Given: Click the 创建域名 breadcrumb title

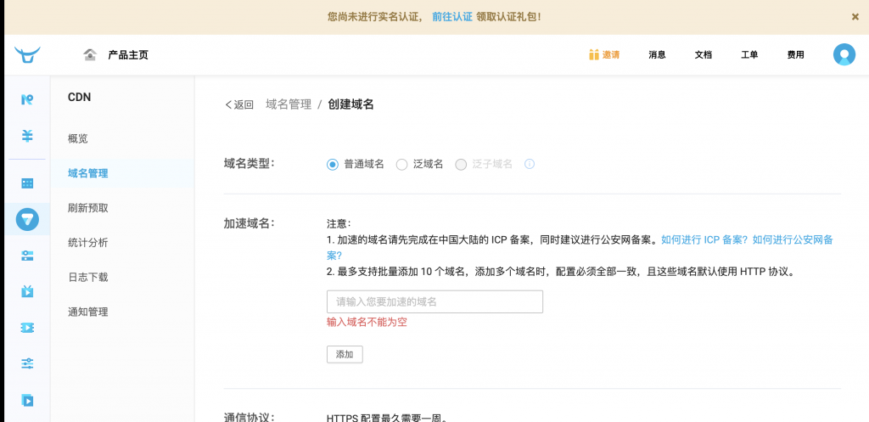Looking at the screenshot, I should click(350, 104).
